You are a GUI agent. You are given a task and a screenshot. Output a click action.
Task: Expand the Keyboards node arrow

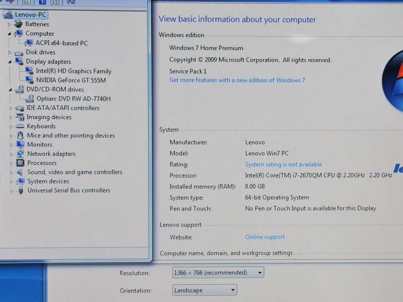pos(11,127)
